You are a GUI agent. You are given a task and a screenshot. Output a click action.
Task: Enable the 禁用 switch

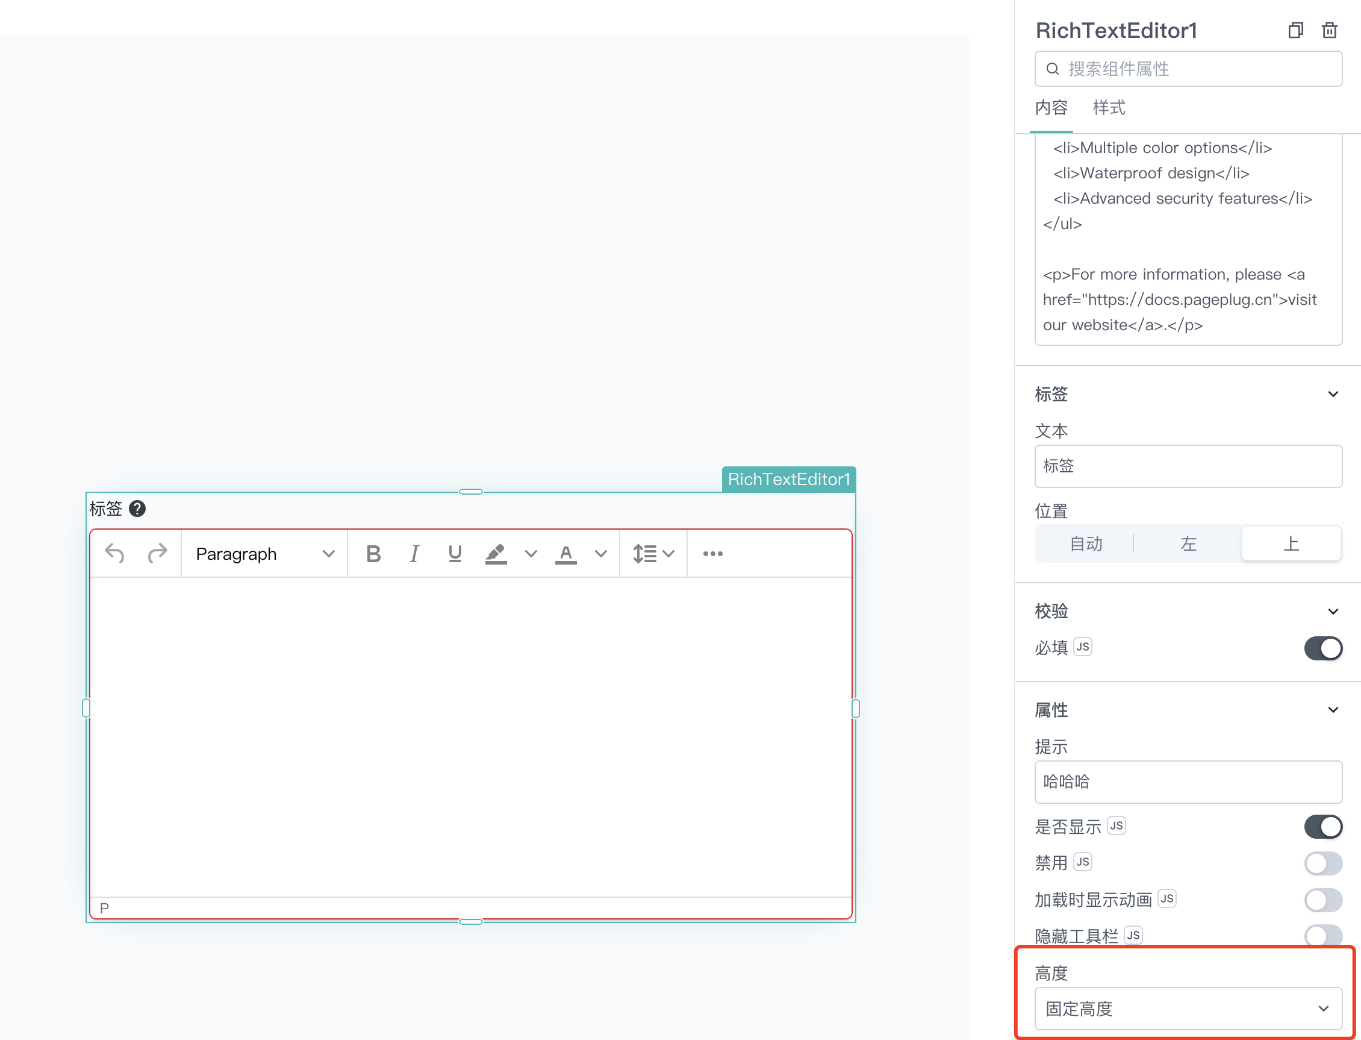(x=1323, y=863)
